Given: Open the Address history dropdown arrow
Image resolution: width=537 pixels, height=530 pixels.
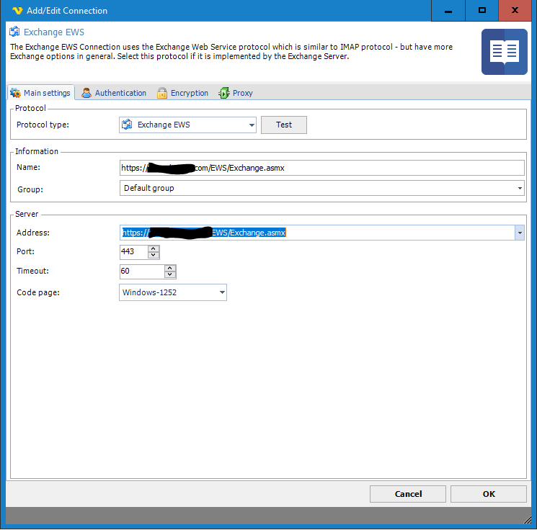Looking at the screenshot, I should 519,233.
